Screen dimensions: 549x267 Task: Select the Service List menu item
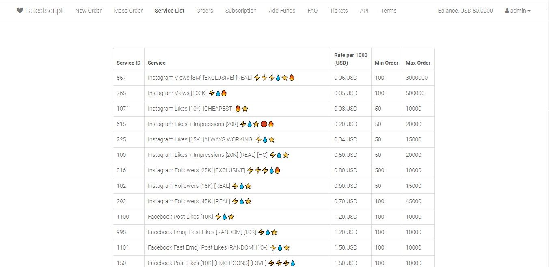(170, 11)
